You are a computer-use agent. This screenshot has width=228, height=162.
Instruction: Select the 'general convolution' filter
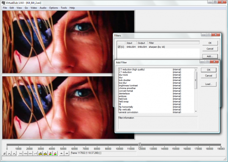coord(156,112)
